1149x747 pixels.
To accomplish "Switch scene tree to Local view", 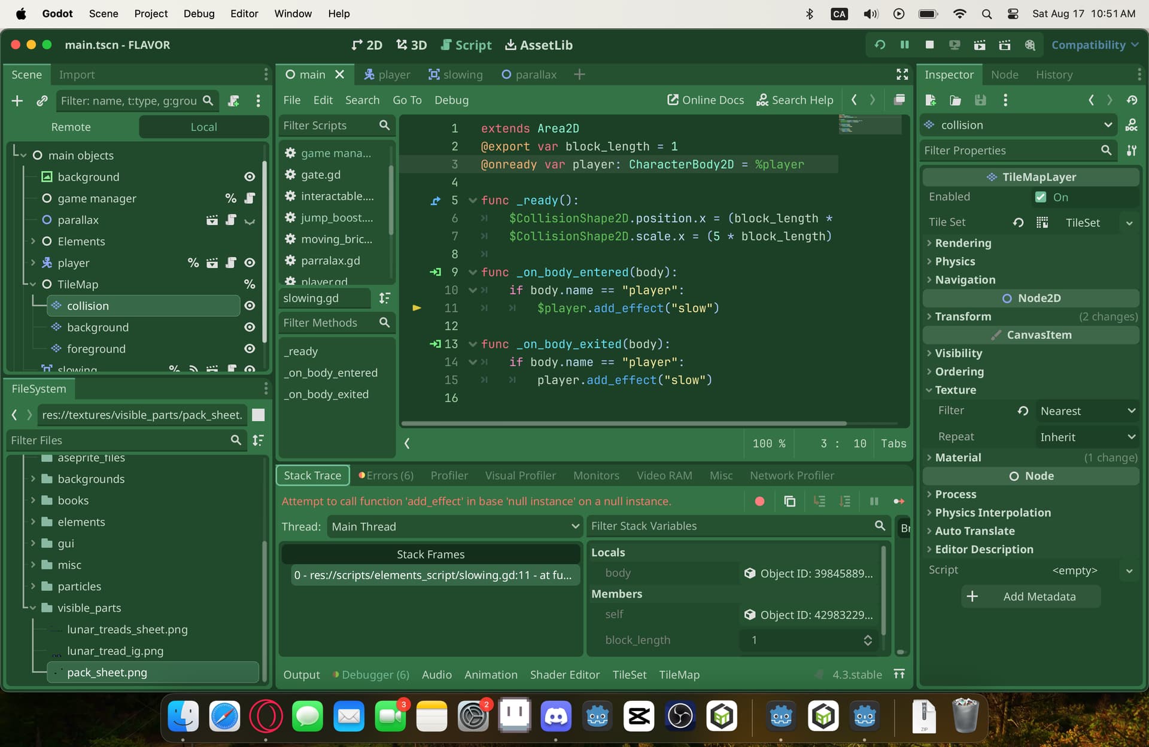I will [x=203, y=127].
